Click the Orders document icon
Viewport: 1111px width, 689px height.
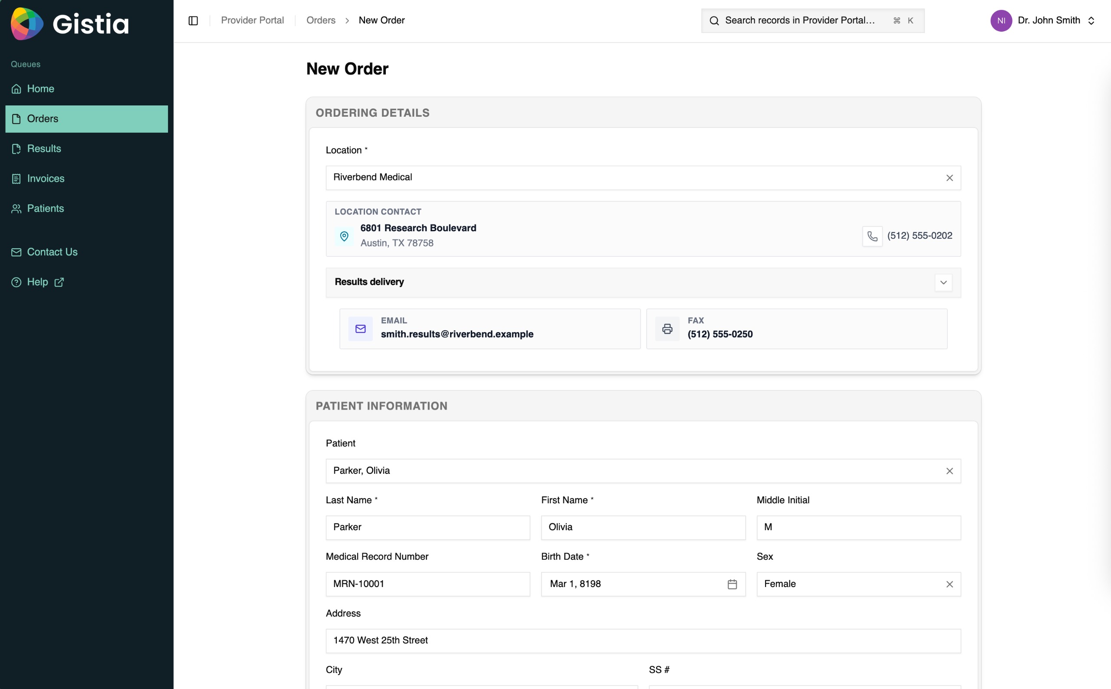(16, 119)
